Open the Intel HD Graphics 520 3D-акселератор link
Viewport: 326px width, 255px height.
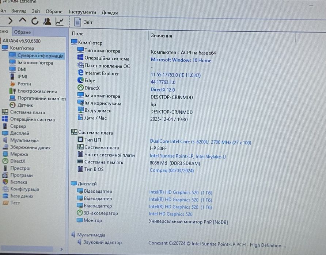tap(170, 214)
